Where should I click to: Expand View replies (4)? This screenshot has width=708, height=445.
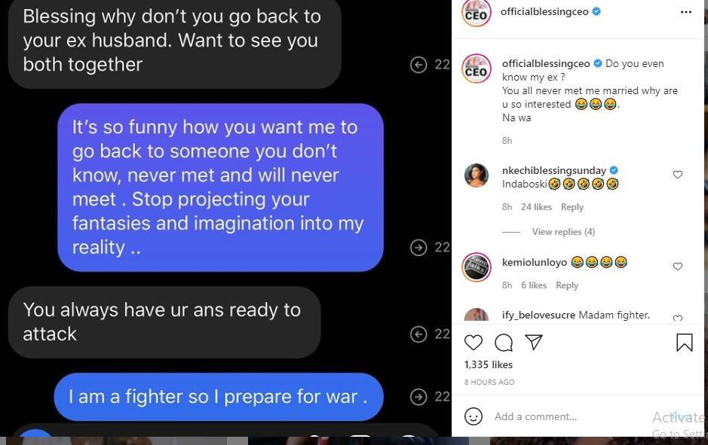click(563, 232)
